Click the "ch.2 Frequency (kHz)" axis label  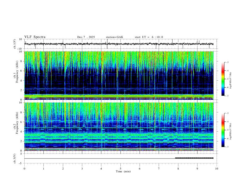point(16,123)
